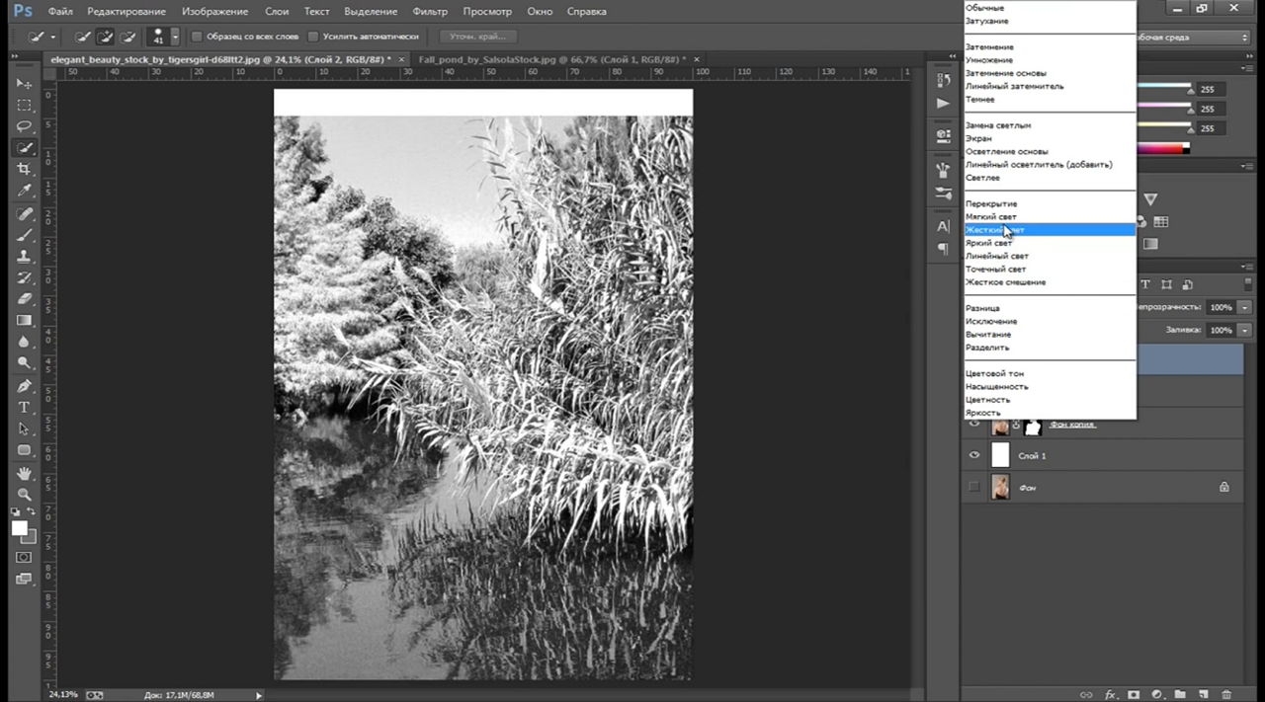The width and height of the screenshot is (1265, 702).
Task: Open the tool preset picker dropdown
Action: point(52,37)
